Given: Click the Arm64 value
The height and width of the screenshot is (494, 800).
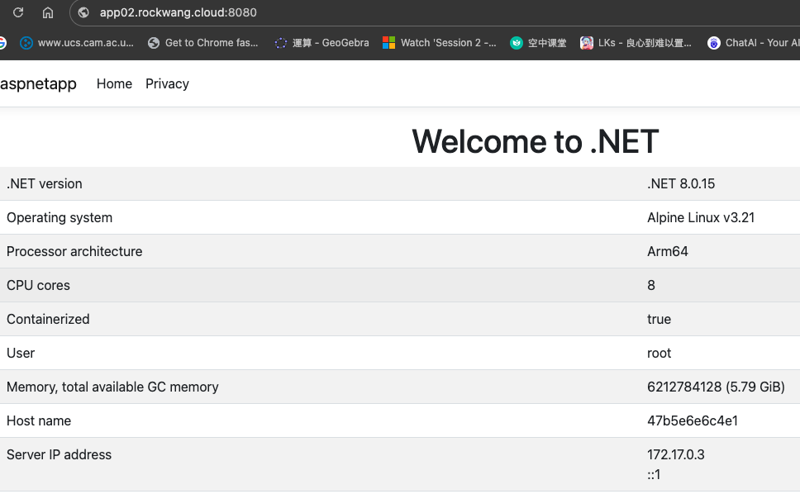Looking at the screenshot, I should pyautogui.click(x=667, y=251).
